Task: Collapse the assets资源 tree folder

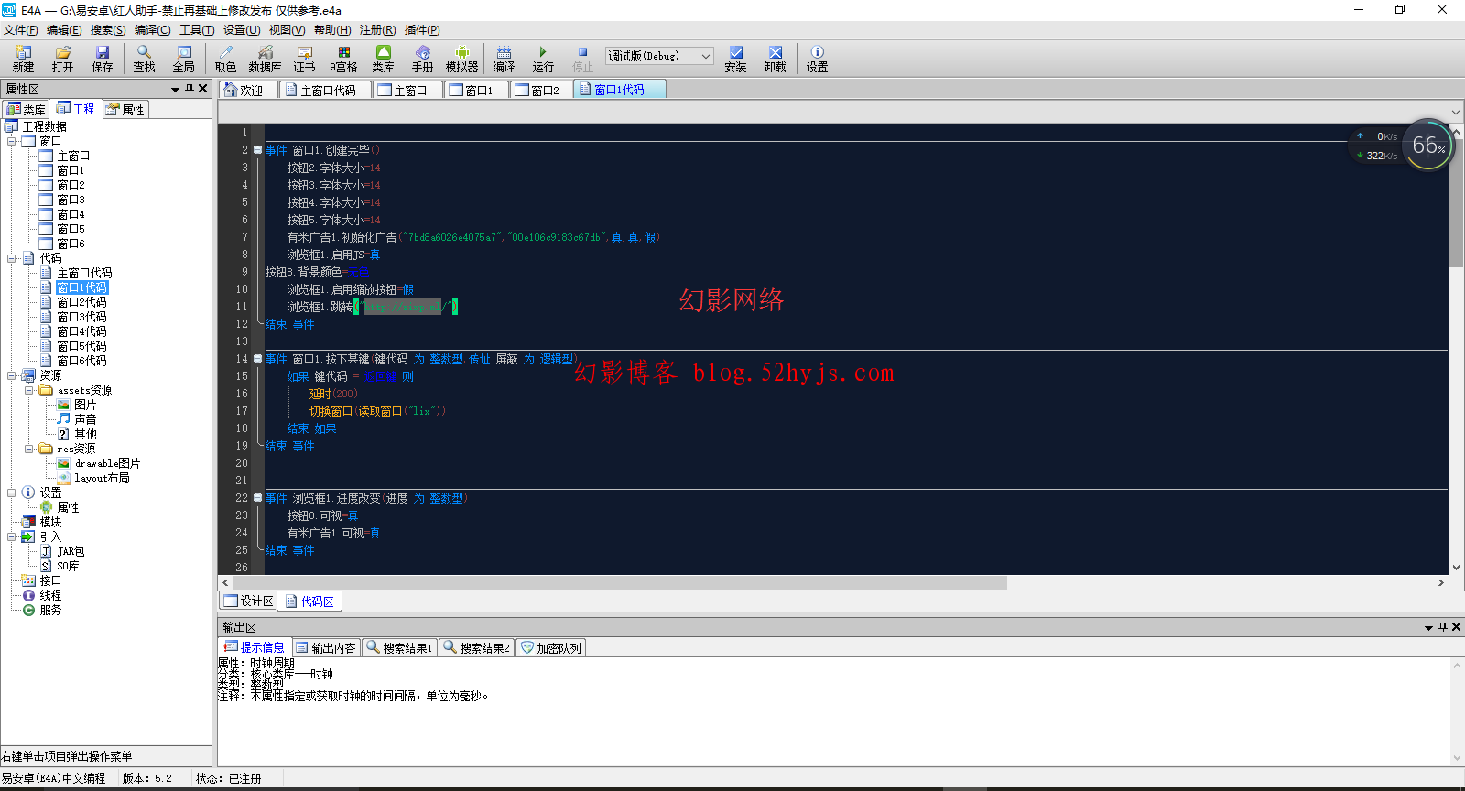Action: coord(28,390)
